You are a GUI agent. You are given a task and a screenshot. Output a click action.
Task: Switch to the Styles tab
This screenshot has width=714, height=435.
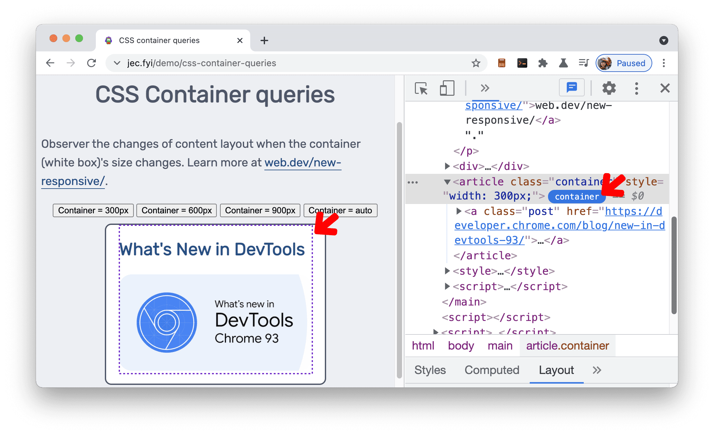[430, 369]
